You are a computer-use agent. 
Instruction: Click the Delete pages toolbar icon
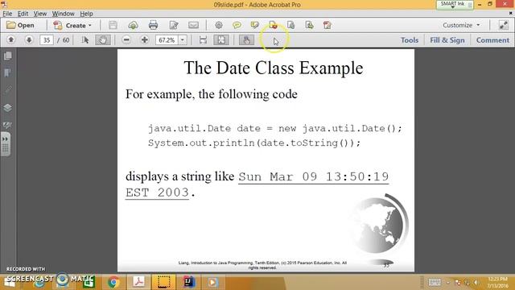coord(273,25)
